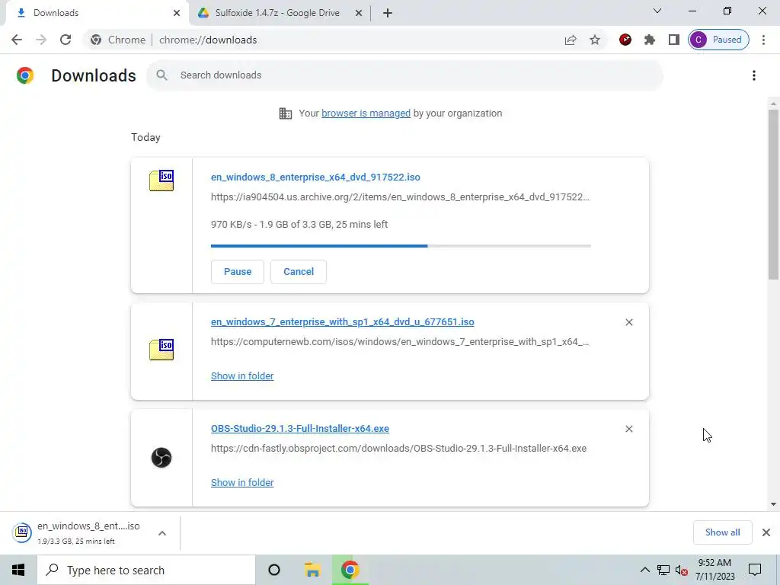This screenshot has width=780, height=585.
Task: Click the 970 KB/s download status text
Action: [x=299, y=225]
